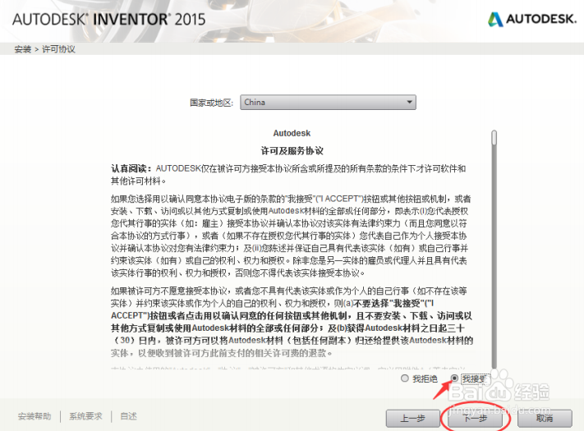Click the license agreement scrollbar thumb

point(494,137)
